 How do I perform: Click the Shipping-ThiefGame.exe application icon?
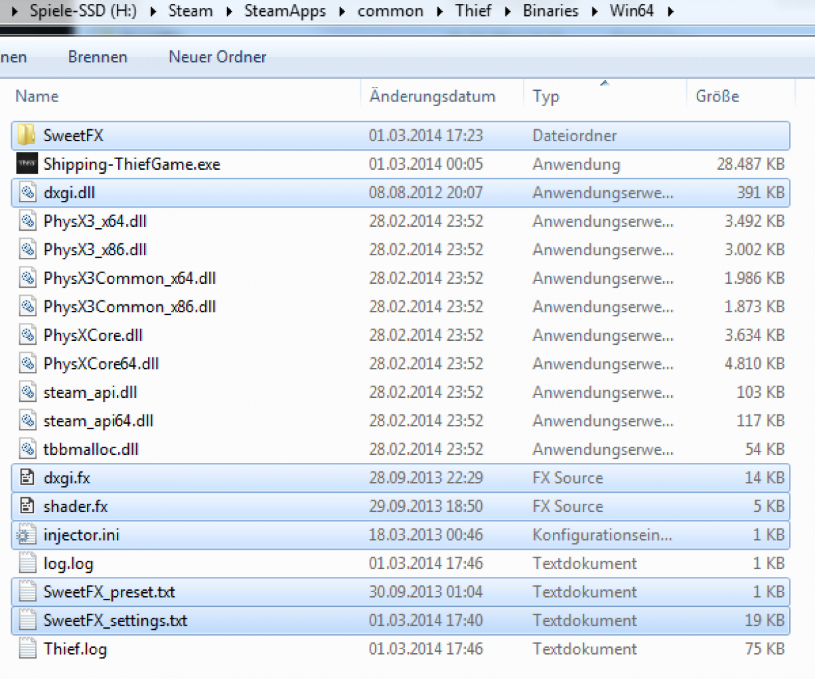27,164
